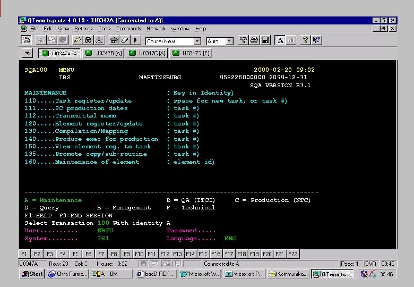This screenshot has height=287, width=414.
Task: Click the F18 function key button
Action: (x=241, y=254)
